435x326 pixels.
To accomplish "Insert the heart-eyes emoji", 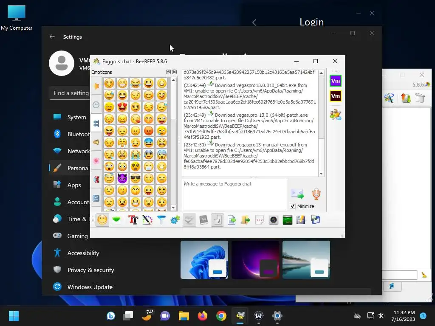I will [x=122, y=107].
